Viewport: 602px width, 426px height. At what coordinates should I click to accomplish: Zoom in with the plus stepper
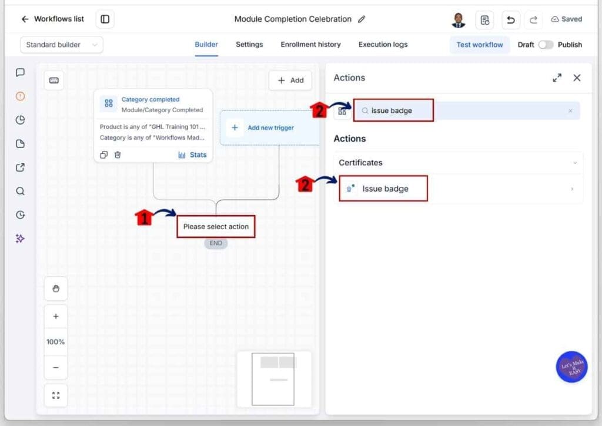tap(56, 316)
